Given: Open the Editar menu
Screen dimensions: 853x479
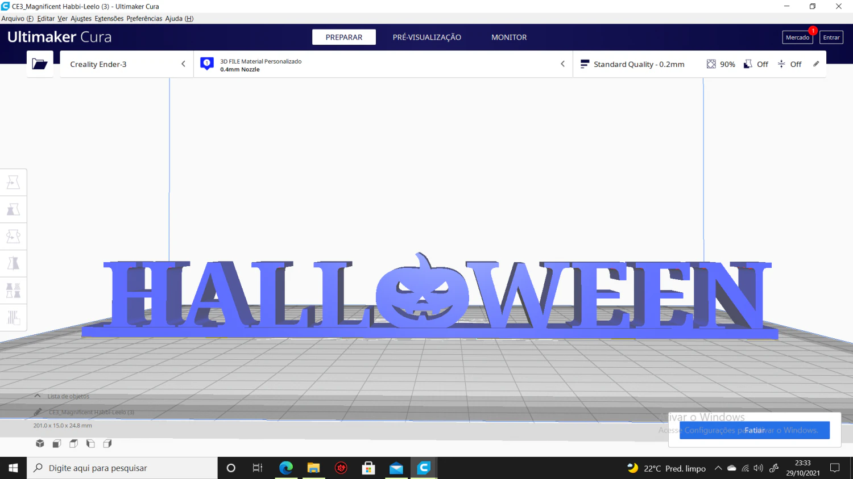Looking at the screenshot, I should 46,19.
